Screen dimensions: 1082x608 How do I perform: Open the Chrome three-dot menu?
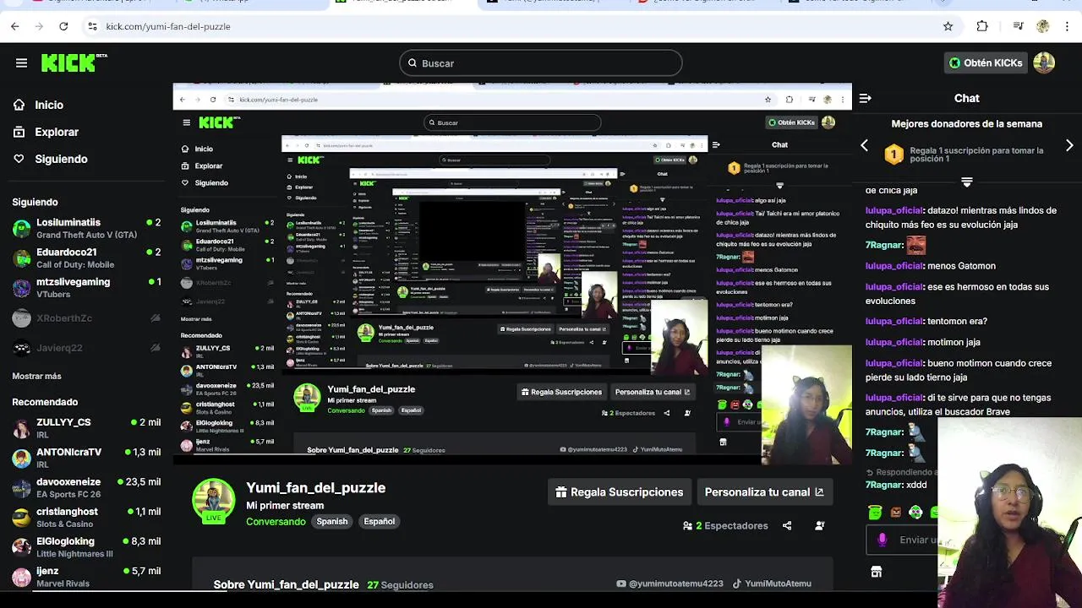point(1068,26)
